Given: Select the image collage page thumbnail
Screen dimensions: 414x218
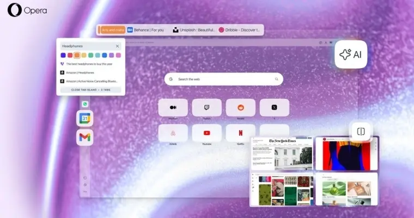Looking at the screenshot, I should (282, 189).
